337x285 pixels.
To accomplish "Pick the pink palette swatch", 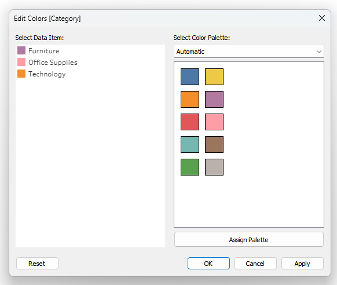I will tap(214, 122).
